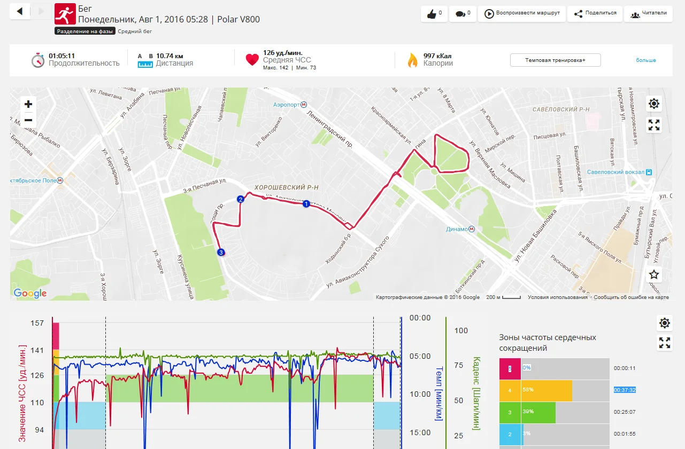Open the map settings gear

coord(654,104)
